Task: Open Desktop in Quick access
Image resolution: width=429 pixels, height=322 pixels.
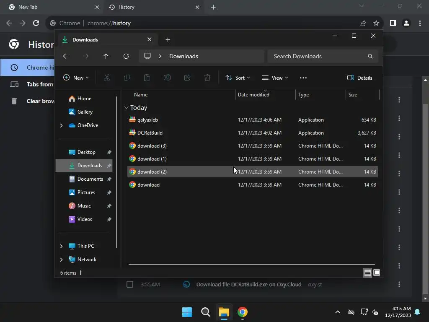Action: click(86, 152)
